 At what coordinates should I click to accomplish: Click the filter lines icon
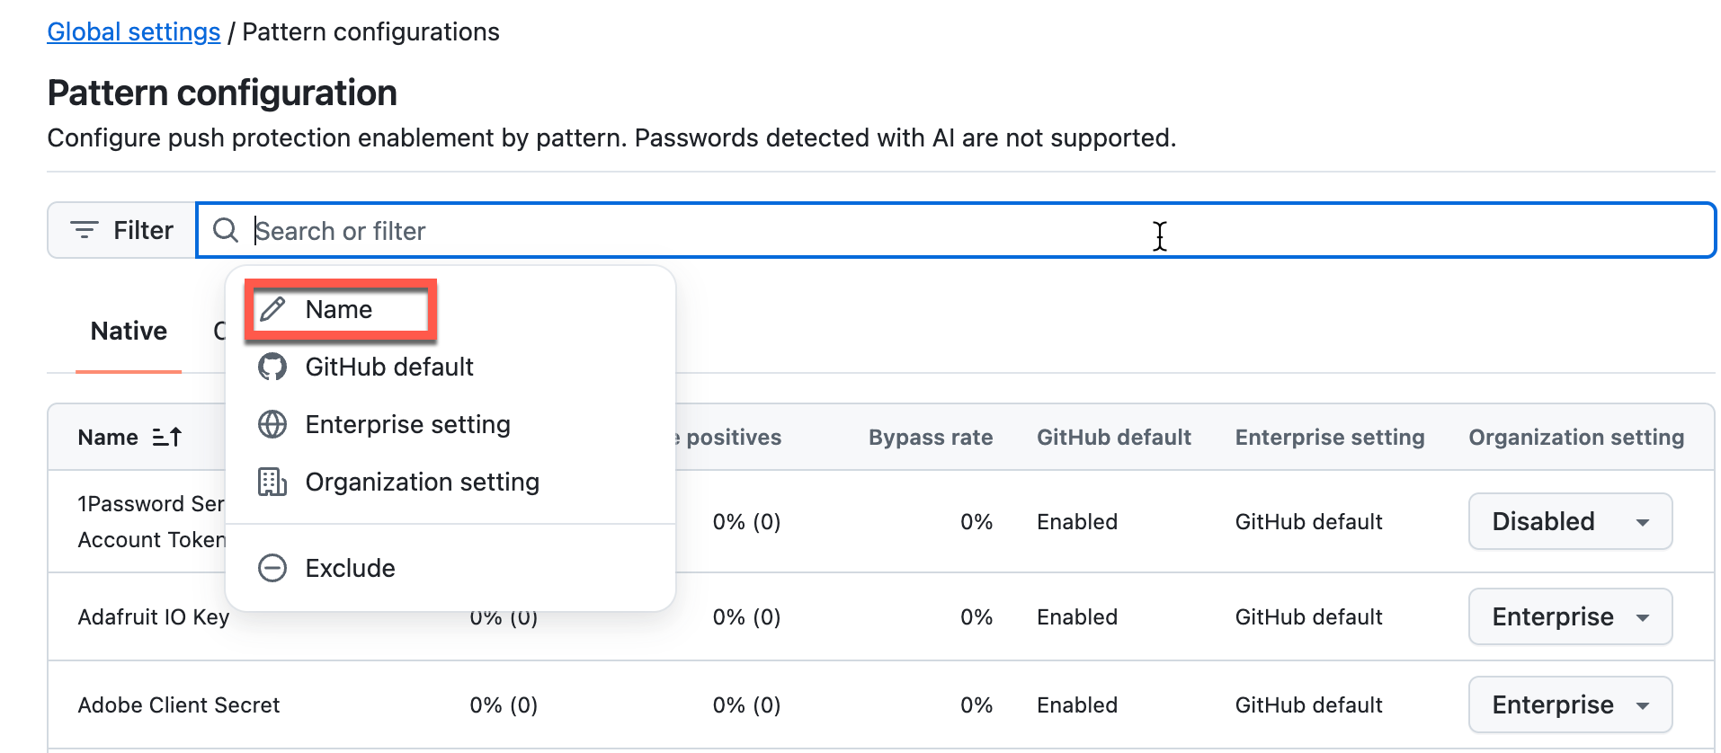[x=85, y=231]
